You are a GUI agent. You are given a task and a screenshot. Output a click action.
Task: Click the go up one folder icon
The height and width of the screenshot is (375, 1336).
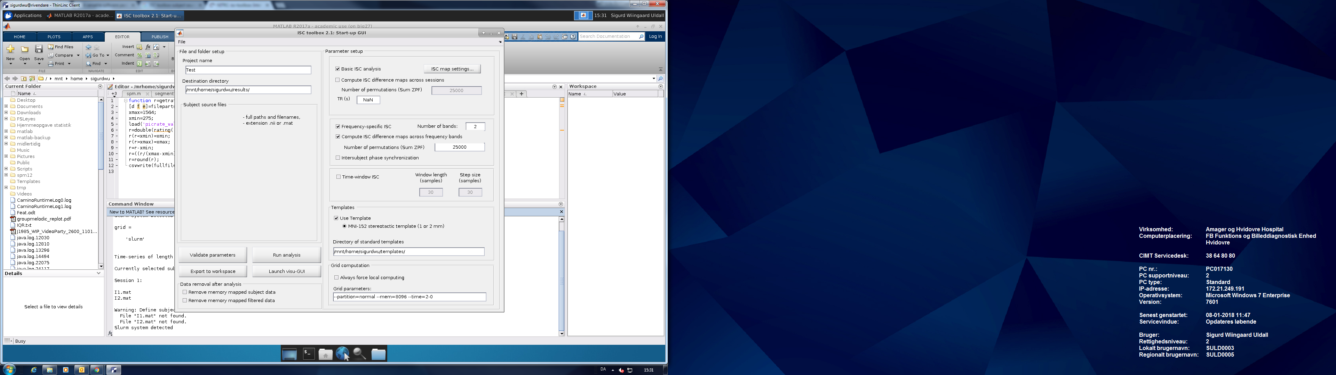pos(24,79)
